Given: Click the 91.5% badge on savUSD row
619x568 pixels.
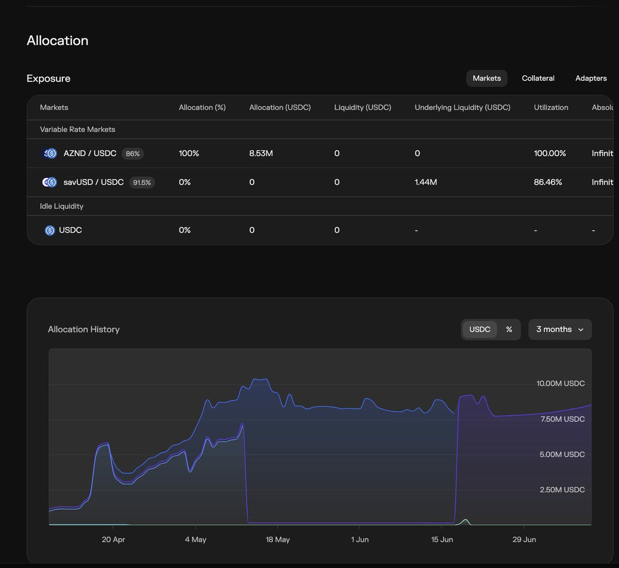Looking at the screenshot, I should 142,182.
